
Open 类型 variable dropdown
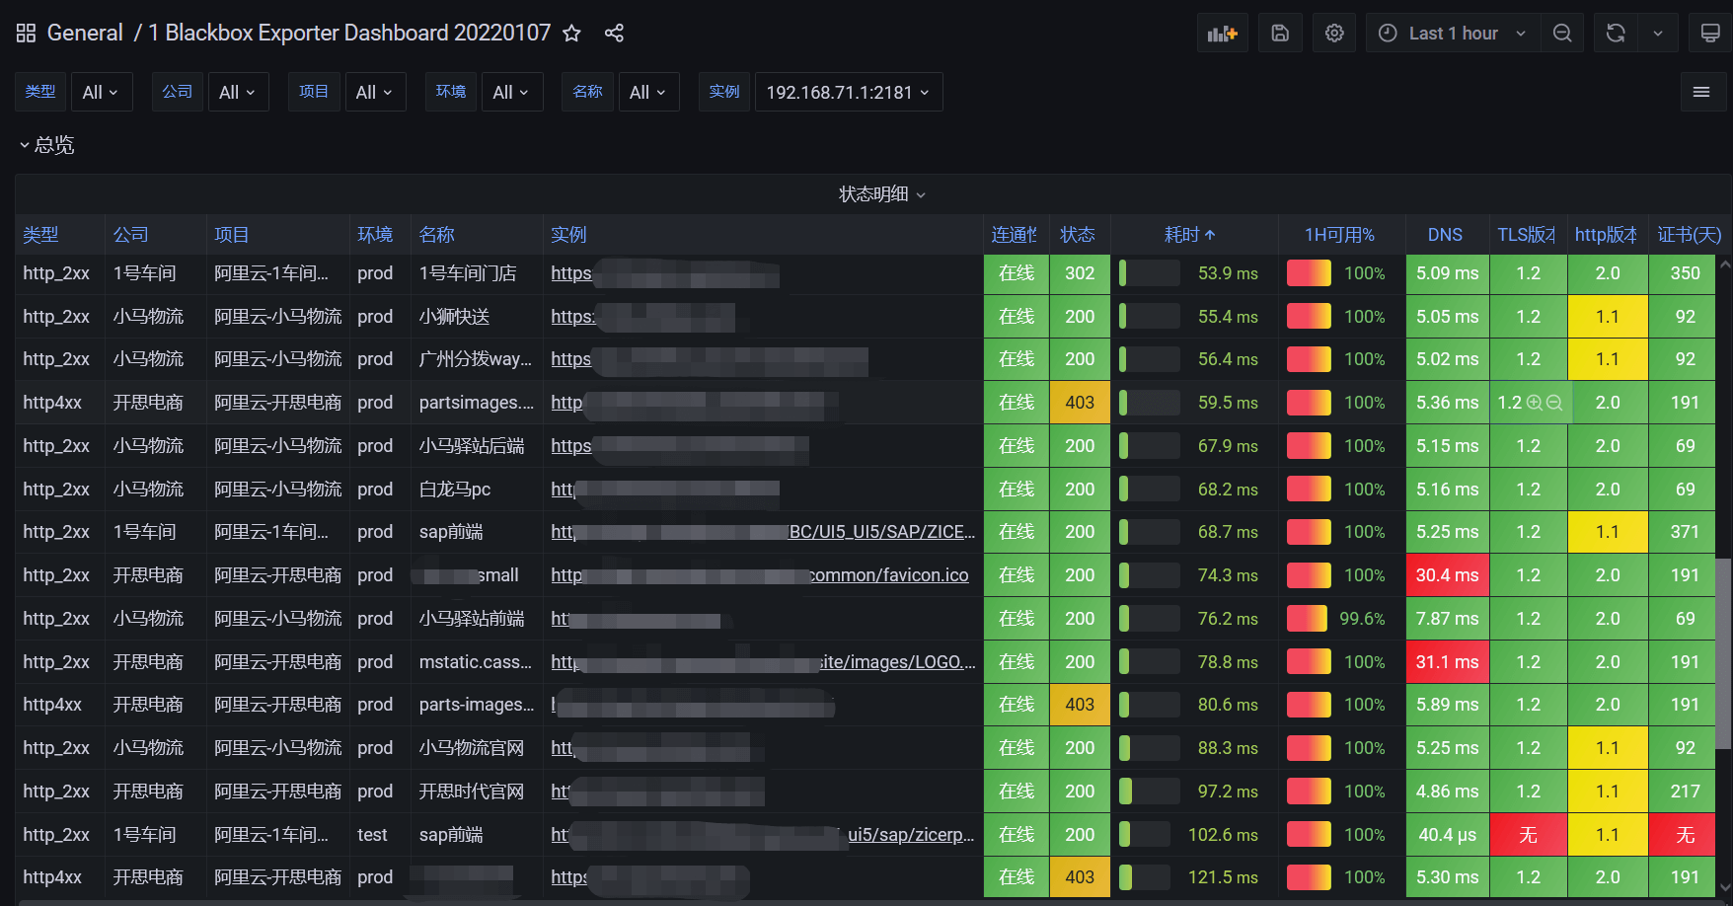[101, 92]
